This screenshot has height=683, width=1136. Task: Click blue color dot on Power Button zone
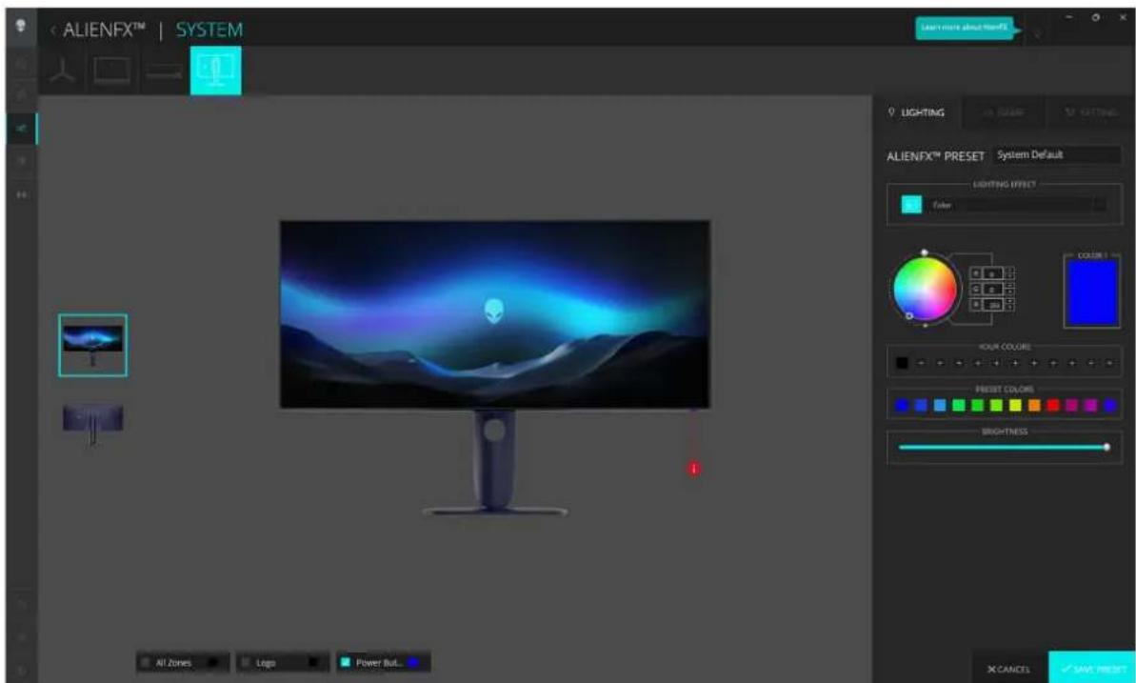[413, 662]
